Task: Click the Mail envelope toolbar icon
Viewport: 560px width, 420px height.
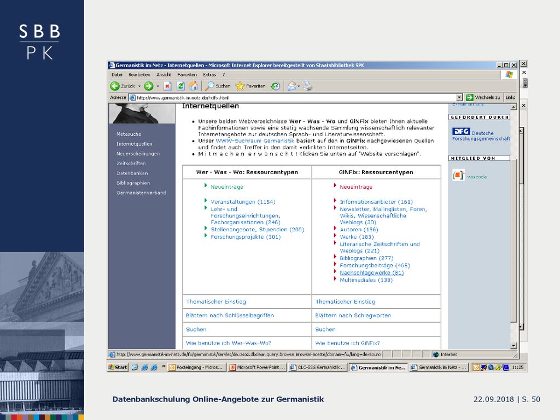Action: 292,86
